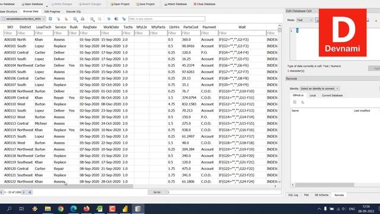Select the Current Database tab
Viewport: 380px width, 214px height.
point(332,95)
